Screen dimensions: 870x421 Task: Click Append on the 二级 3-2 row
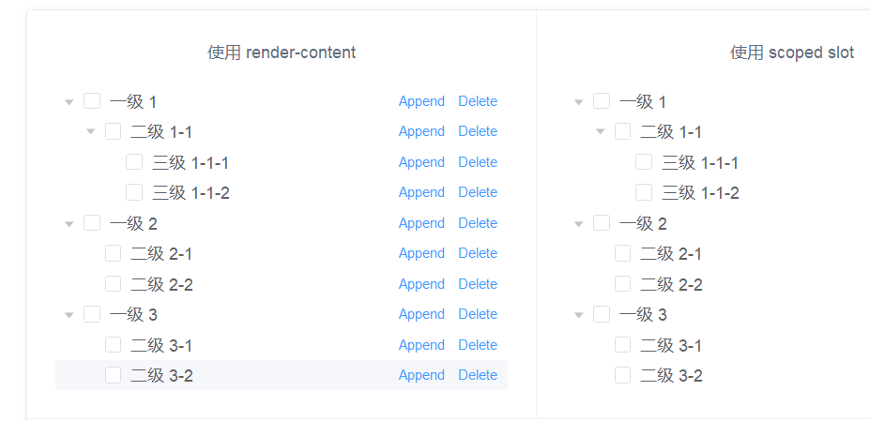click(x=421, y=375)
